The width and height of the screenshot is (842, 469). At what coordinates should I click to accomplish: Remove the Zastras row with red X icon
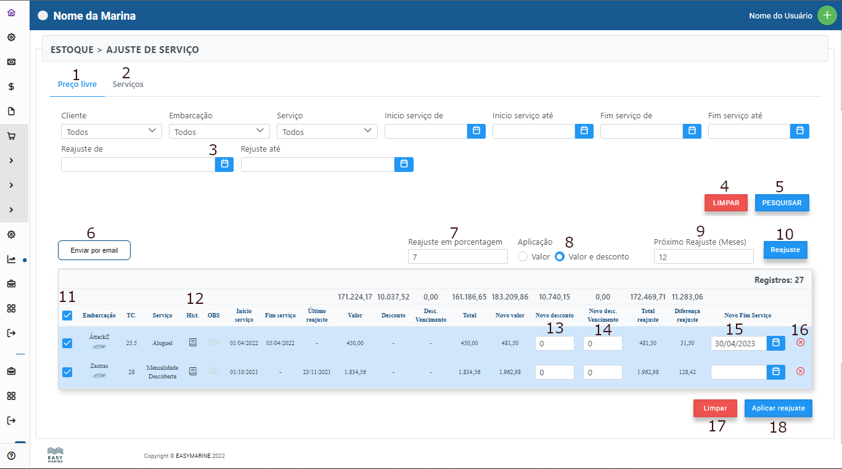coord(800,372)
